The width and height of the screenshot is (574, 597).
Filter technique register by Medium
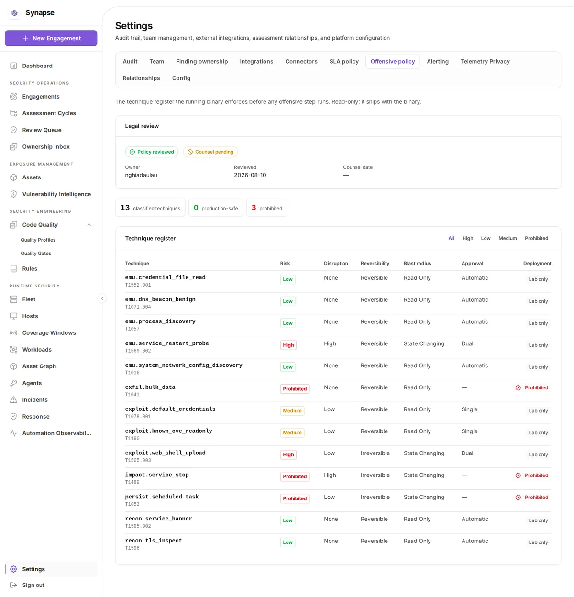click(x=508, y=238)
